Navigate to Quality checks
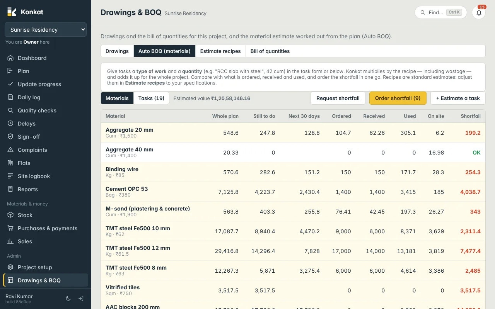495x309 pixels. [46, 110]
